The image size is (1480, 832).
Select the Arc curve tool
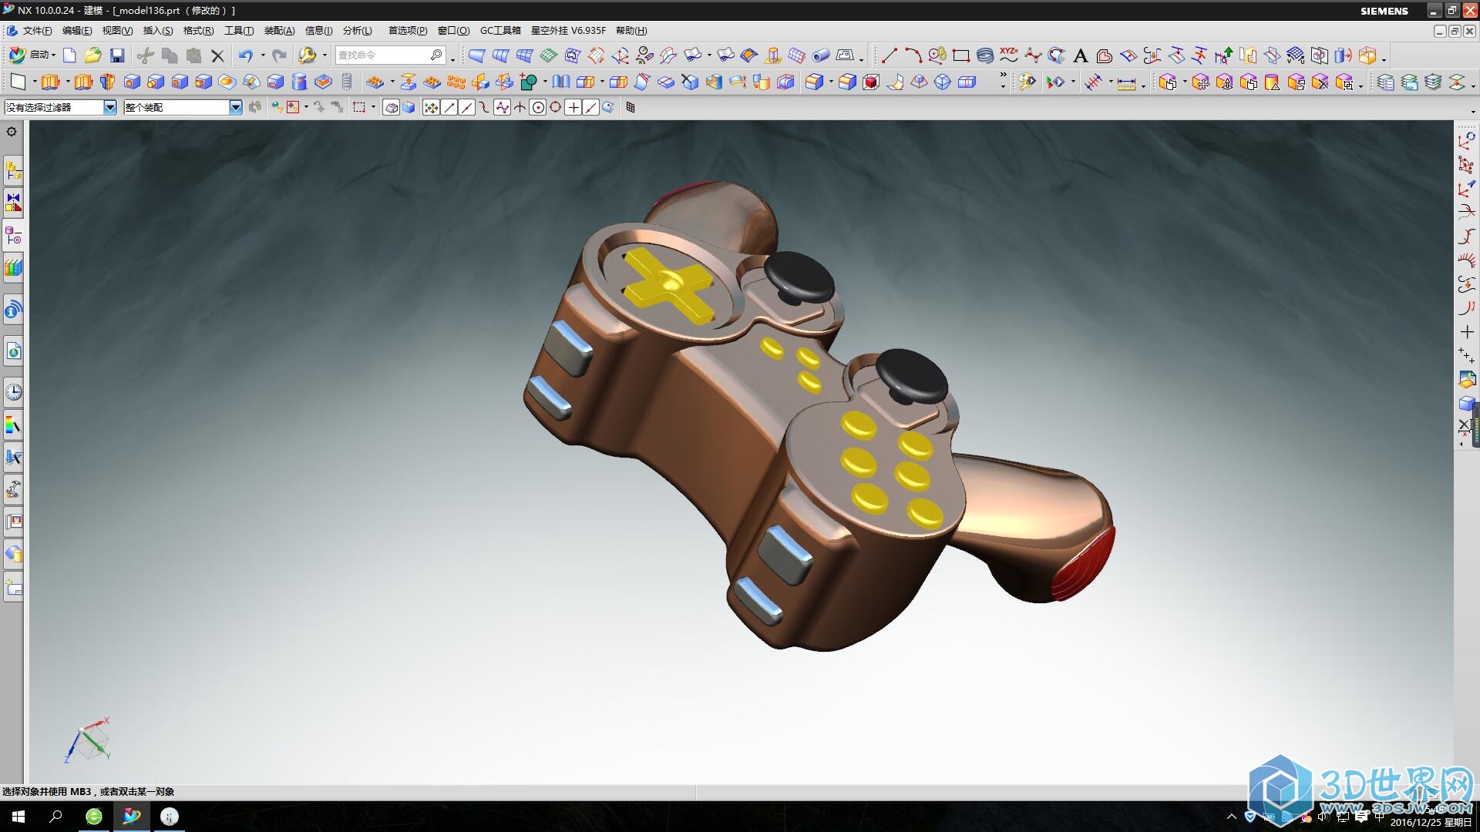(x=913, y=55)
